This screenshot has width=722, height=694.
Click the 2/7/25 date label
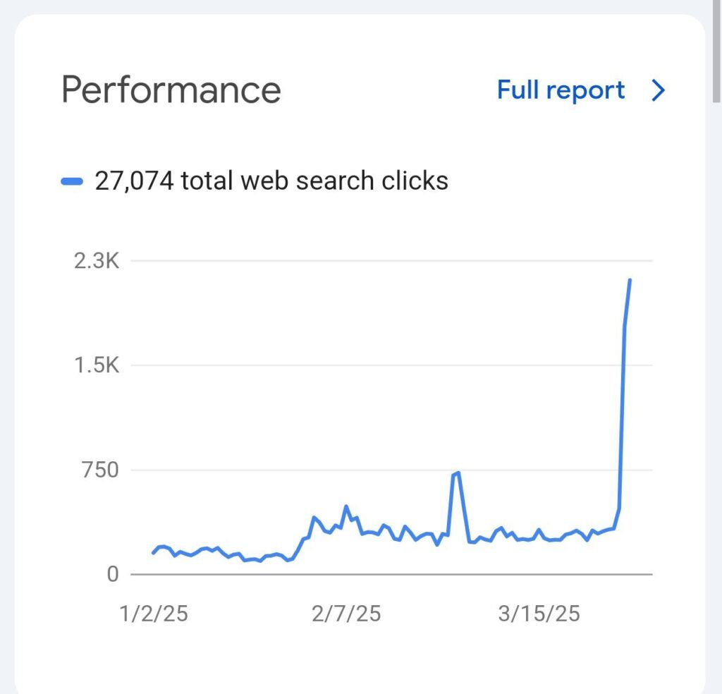(x=345, y=613)
